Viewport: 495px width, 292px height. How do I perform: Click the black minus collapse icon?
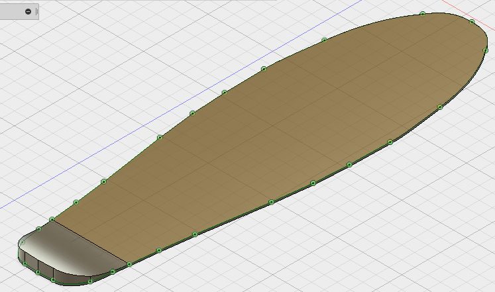[x=28, y=11]
